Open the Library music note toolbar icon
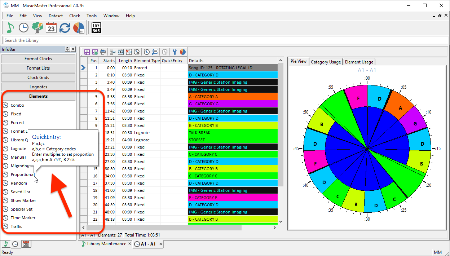Image resolution: width=450 pixels, height=256 pixels. (10, 28)
